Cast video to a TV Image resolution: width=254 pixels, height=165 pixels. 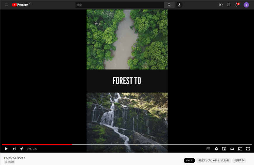coord(240,149)
